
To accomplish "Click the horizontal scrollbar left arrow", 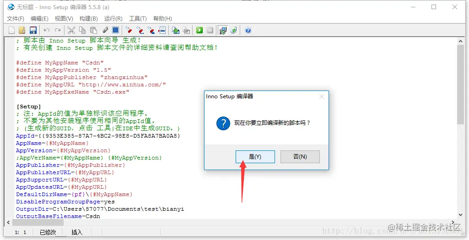I will click(x=8, y=222).
